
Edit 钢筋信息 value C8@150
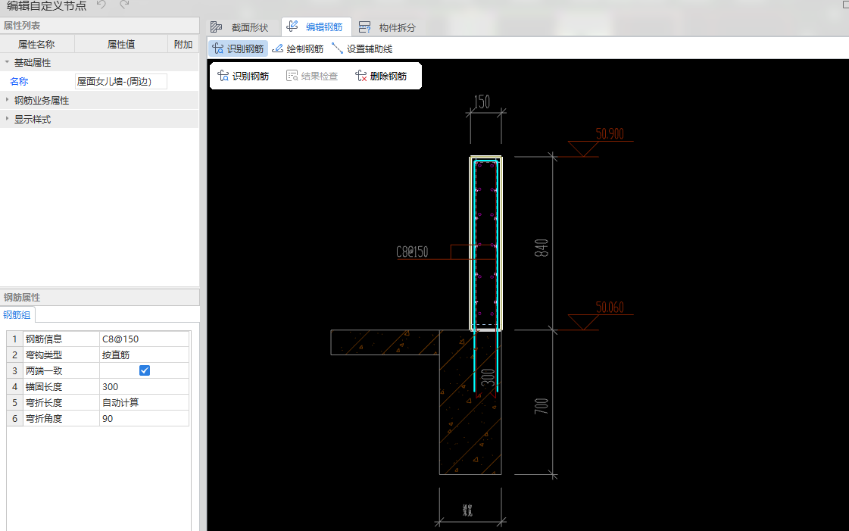pos(144,339)
